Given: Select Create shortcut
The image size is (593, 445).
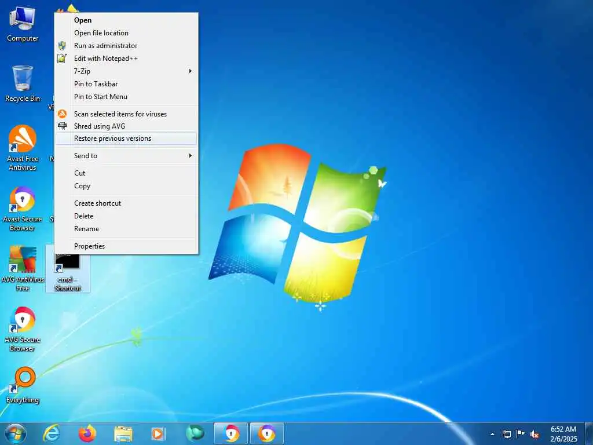Looking at the screenshot, I should (126, 203).
